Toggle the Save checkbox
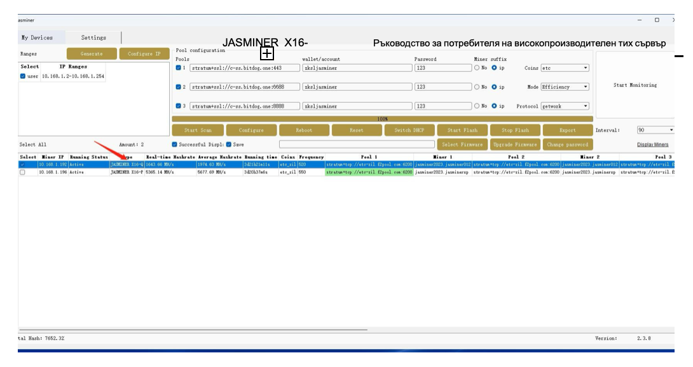 click(x=228, y=144)
